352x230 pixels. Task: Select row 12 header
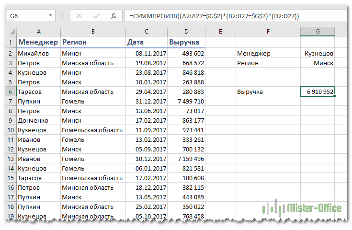(x=10, y=149)
